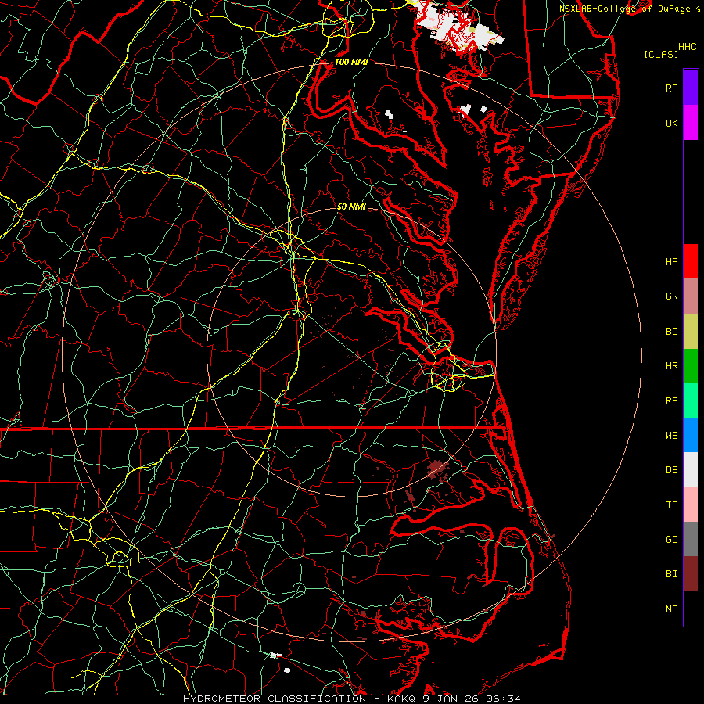
Task: Click the WS legend label
Action: (671, 436)
